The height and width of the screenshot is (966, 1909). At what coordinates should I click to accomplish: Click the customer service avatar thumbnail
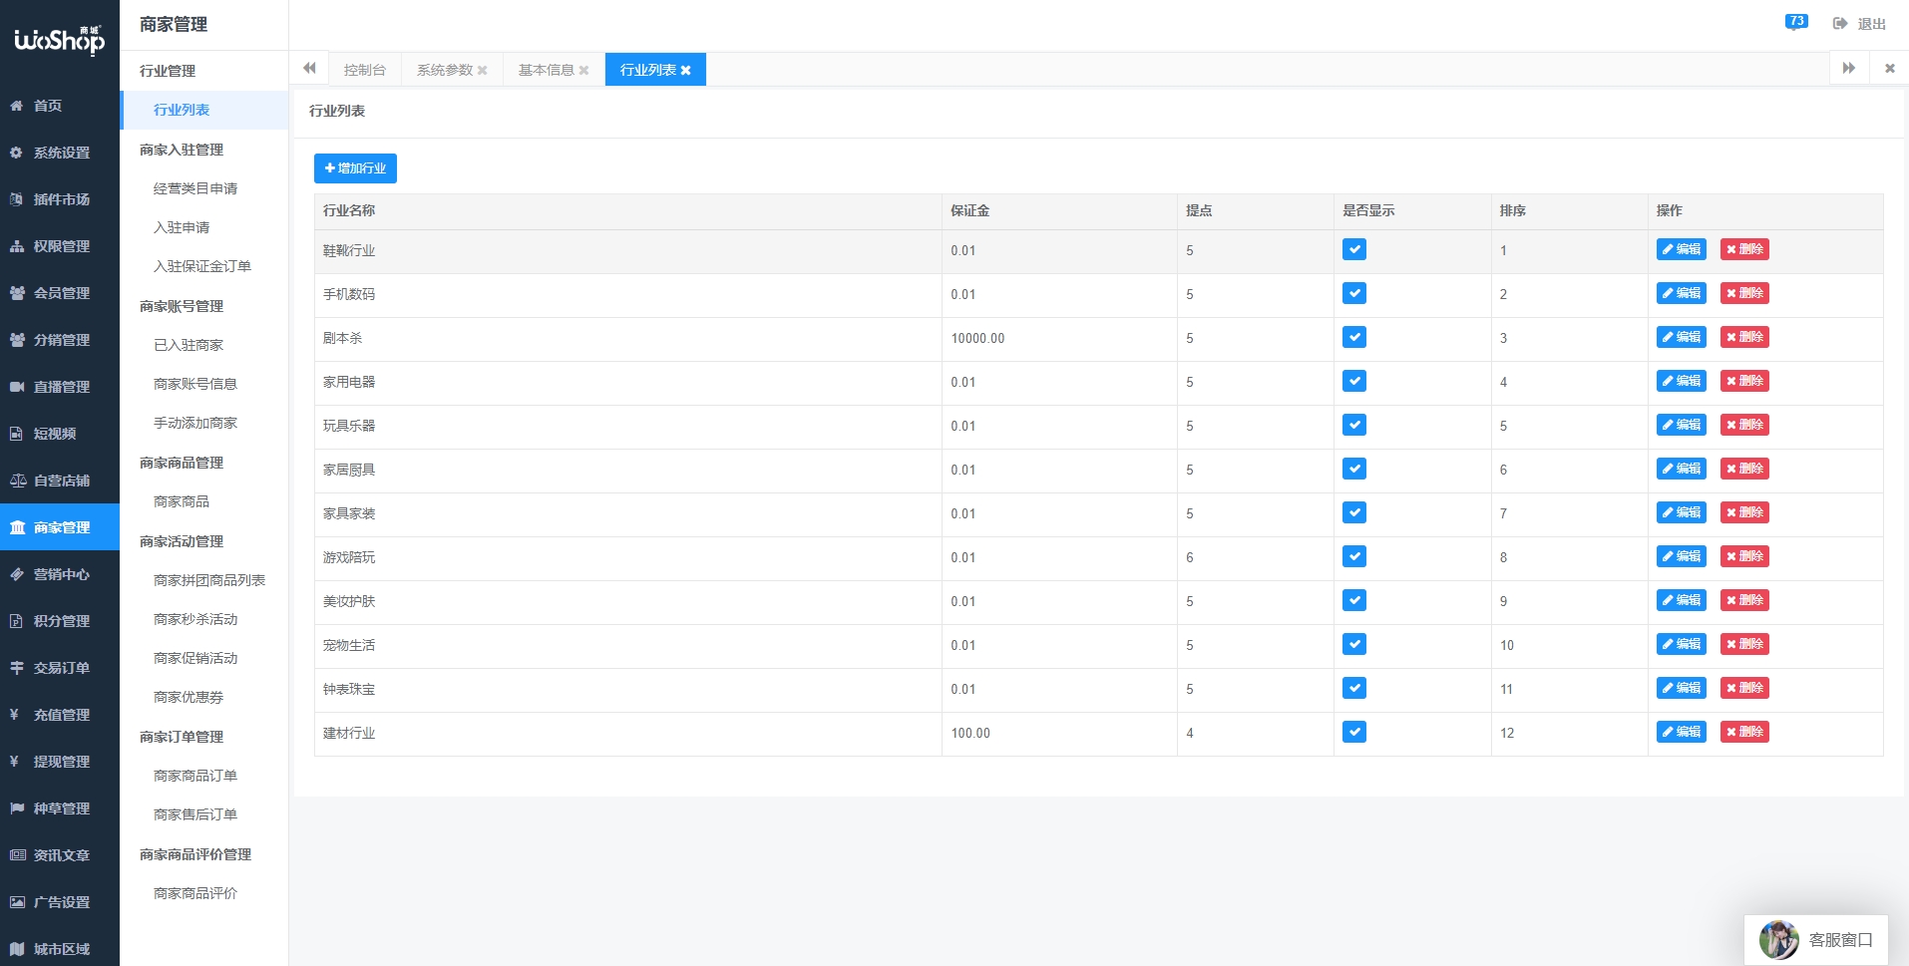(1778, 939)
